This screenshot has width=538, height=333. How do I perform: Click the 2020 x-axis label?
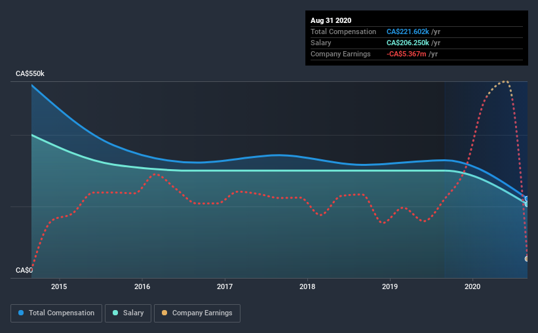tap(472, 286)
